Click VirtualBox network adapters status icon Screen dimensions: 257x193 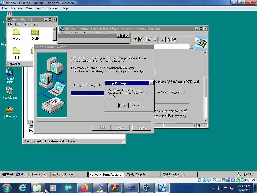(x=214, y=180)
